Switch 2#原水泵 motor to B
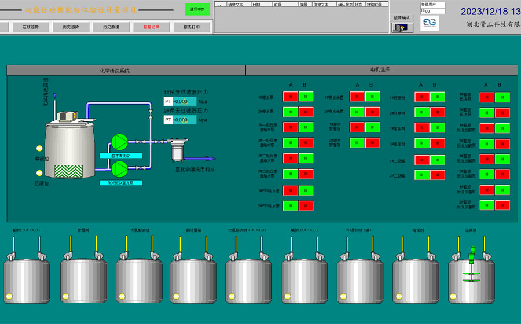 coord(306,112)
